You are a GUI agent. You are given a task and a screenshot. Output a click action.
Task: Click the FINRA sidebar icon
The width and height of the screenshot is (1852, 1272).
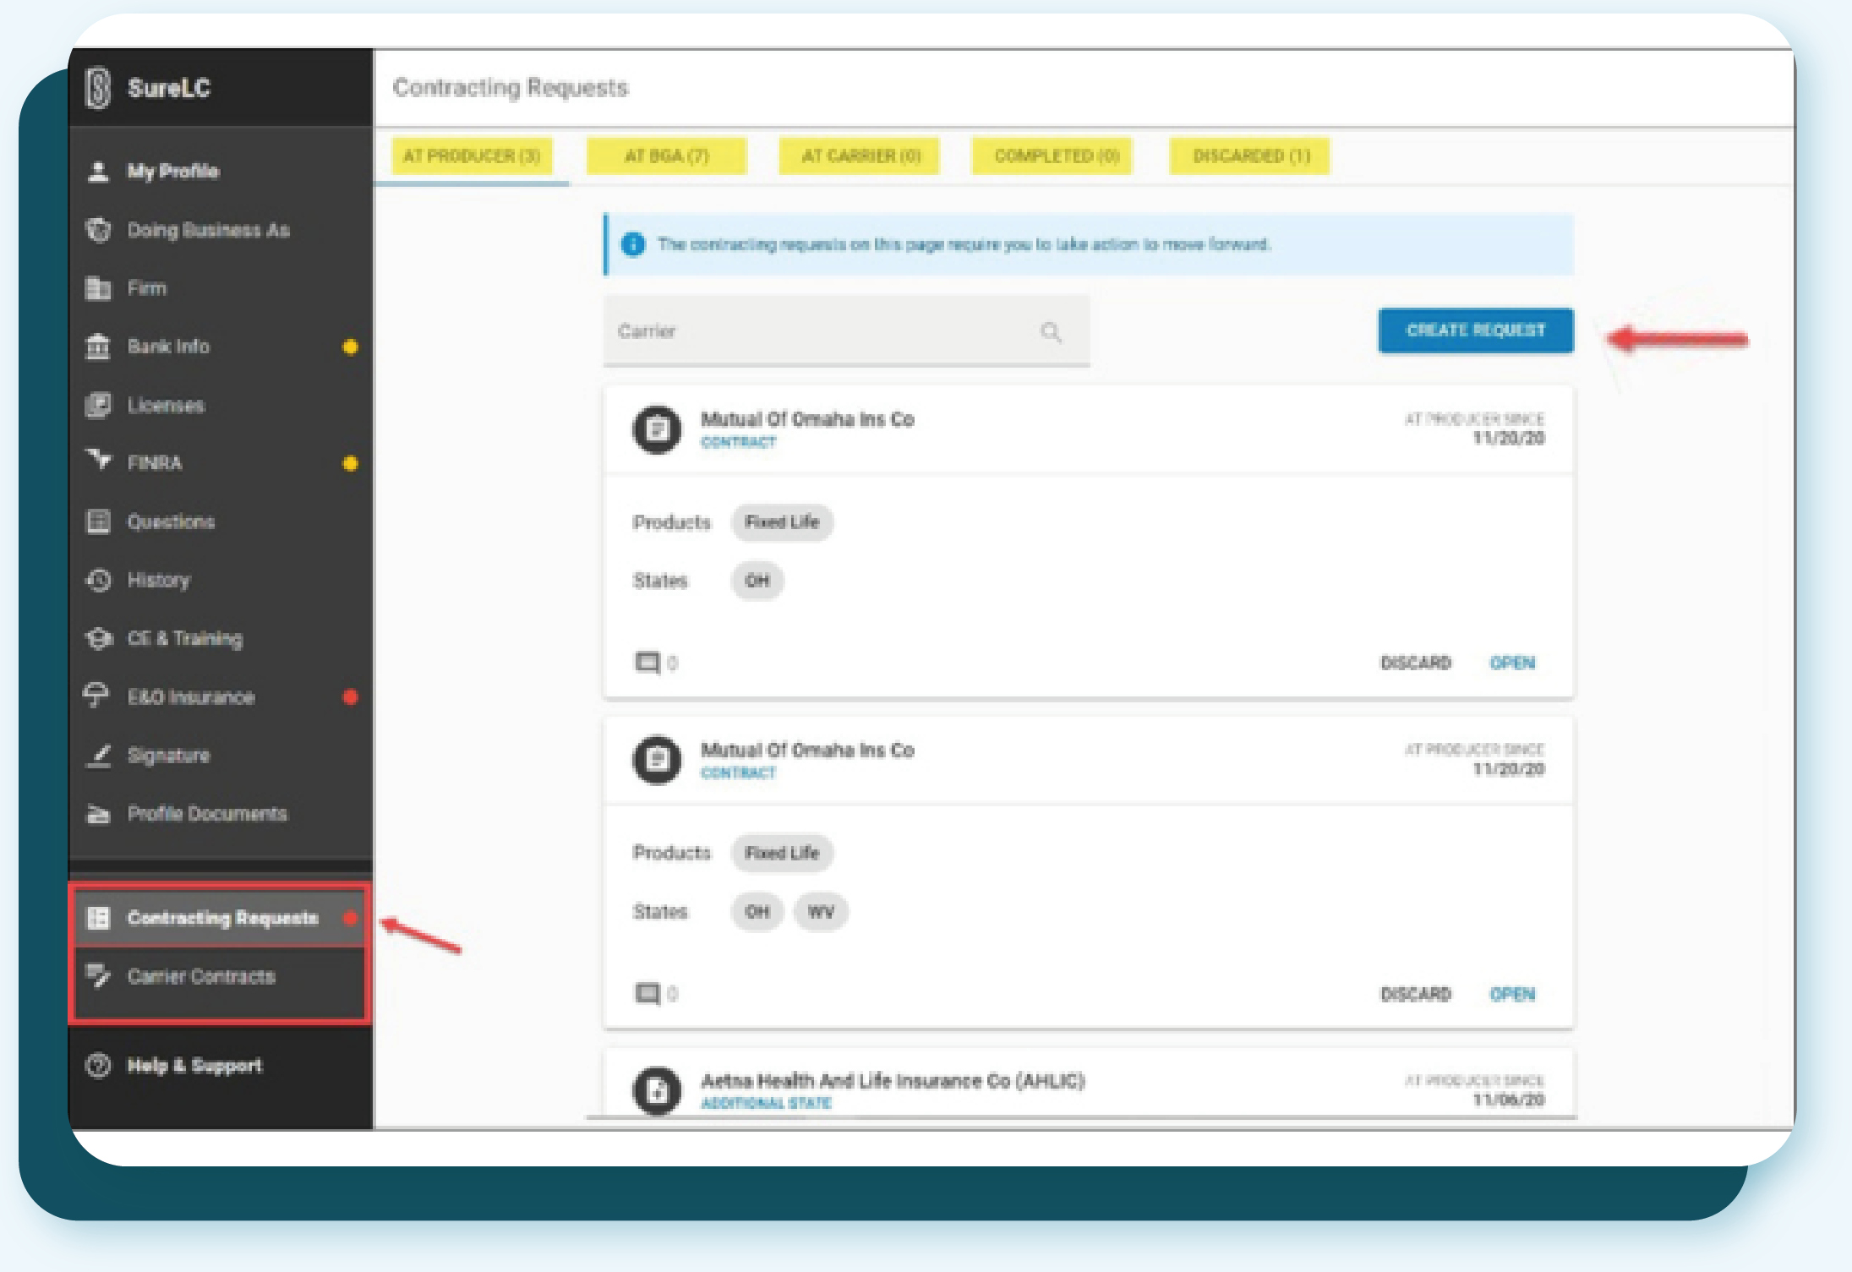point(99,461)
